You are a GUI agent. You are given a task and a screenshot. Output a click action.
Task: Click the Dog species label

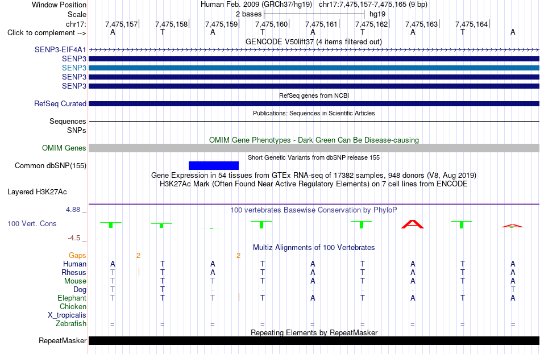tap(80, 290)
